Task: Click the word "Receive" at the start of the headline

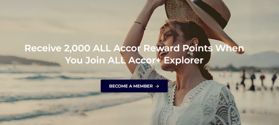Action: pos(43,48)
